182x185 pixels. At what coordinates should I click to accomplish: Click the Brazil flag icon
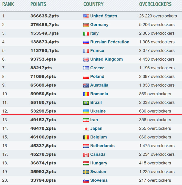click(86, 103)
